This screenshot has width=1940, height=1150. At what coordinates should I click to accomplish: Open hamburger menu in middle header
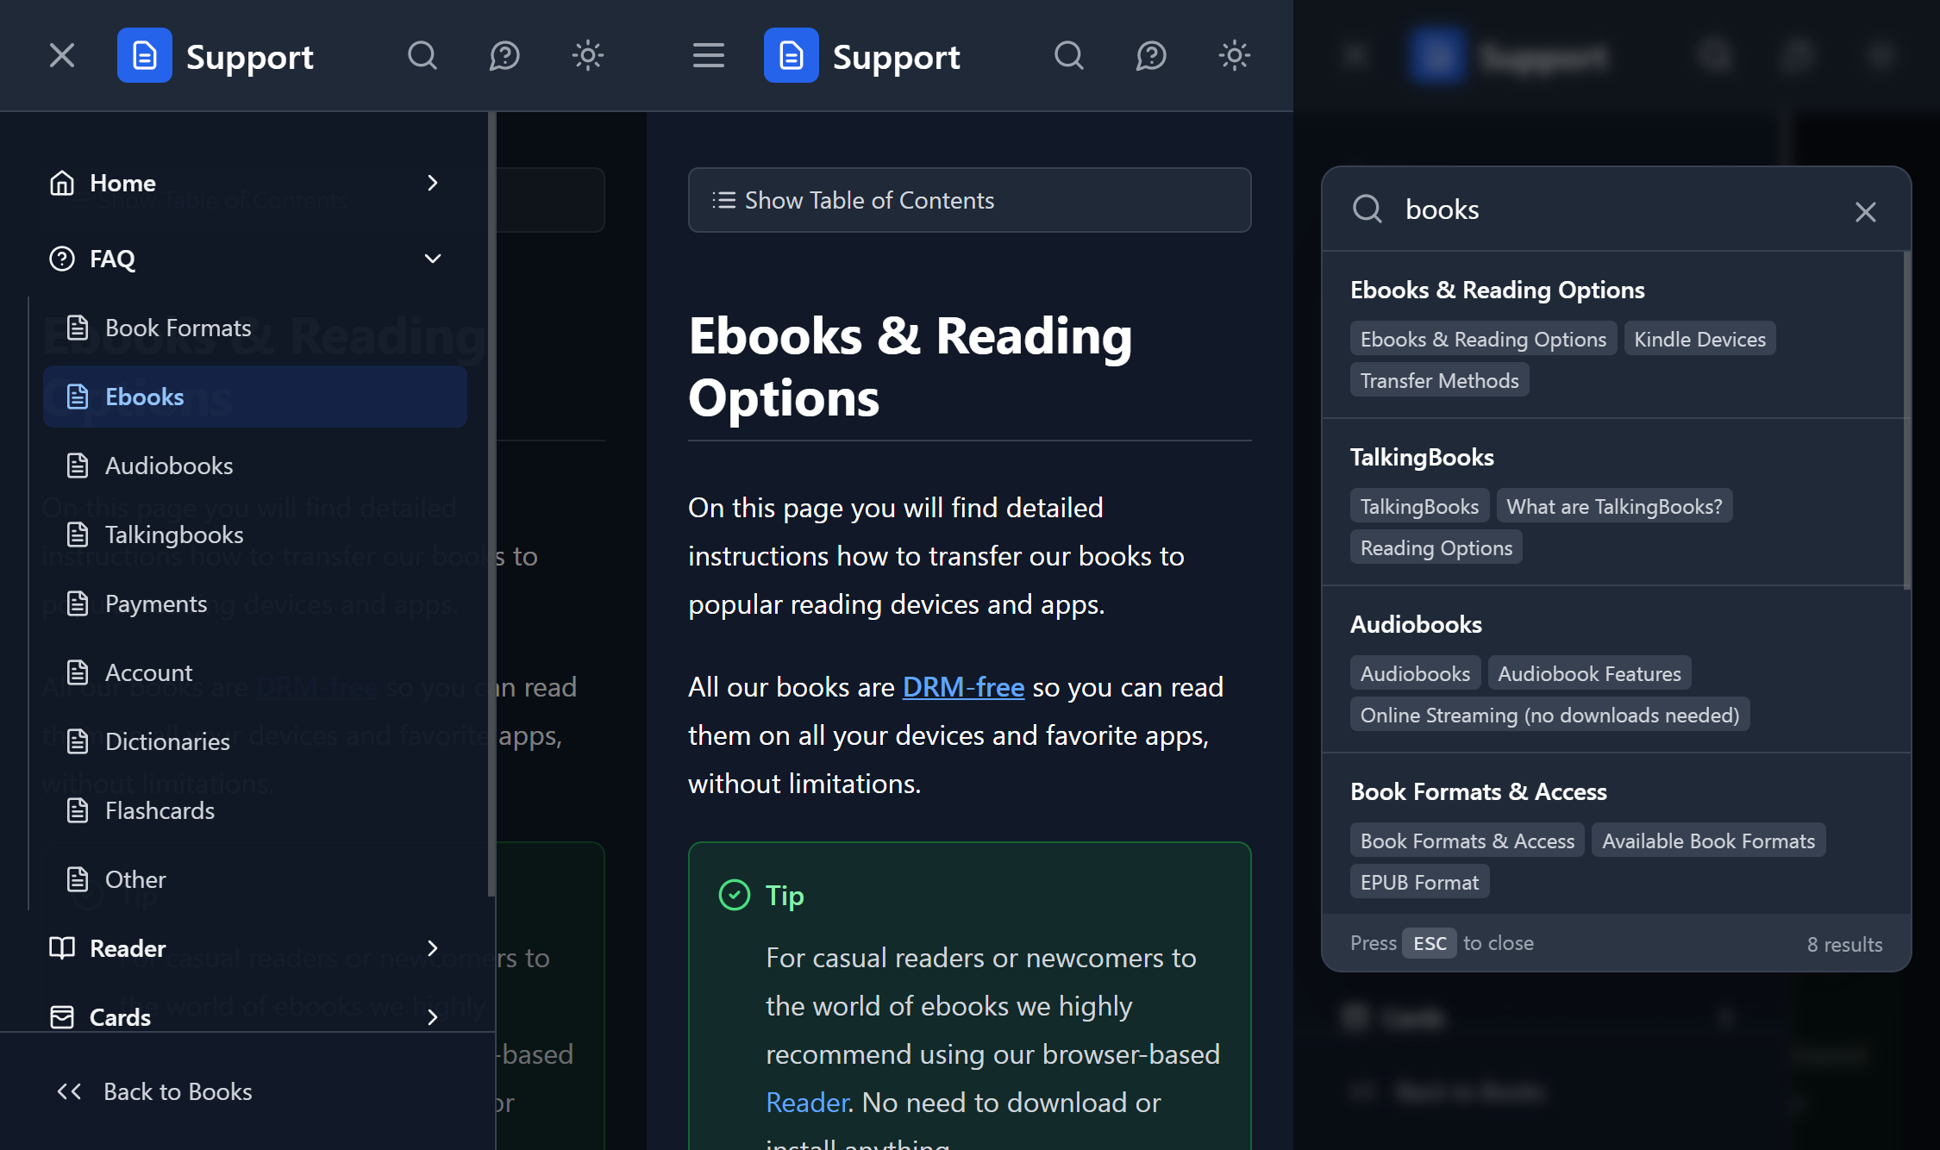click(x=708, y=56)
